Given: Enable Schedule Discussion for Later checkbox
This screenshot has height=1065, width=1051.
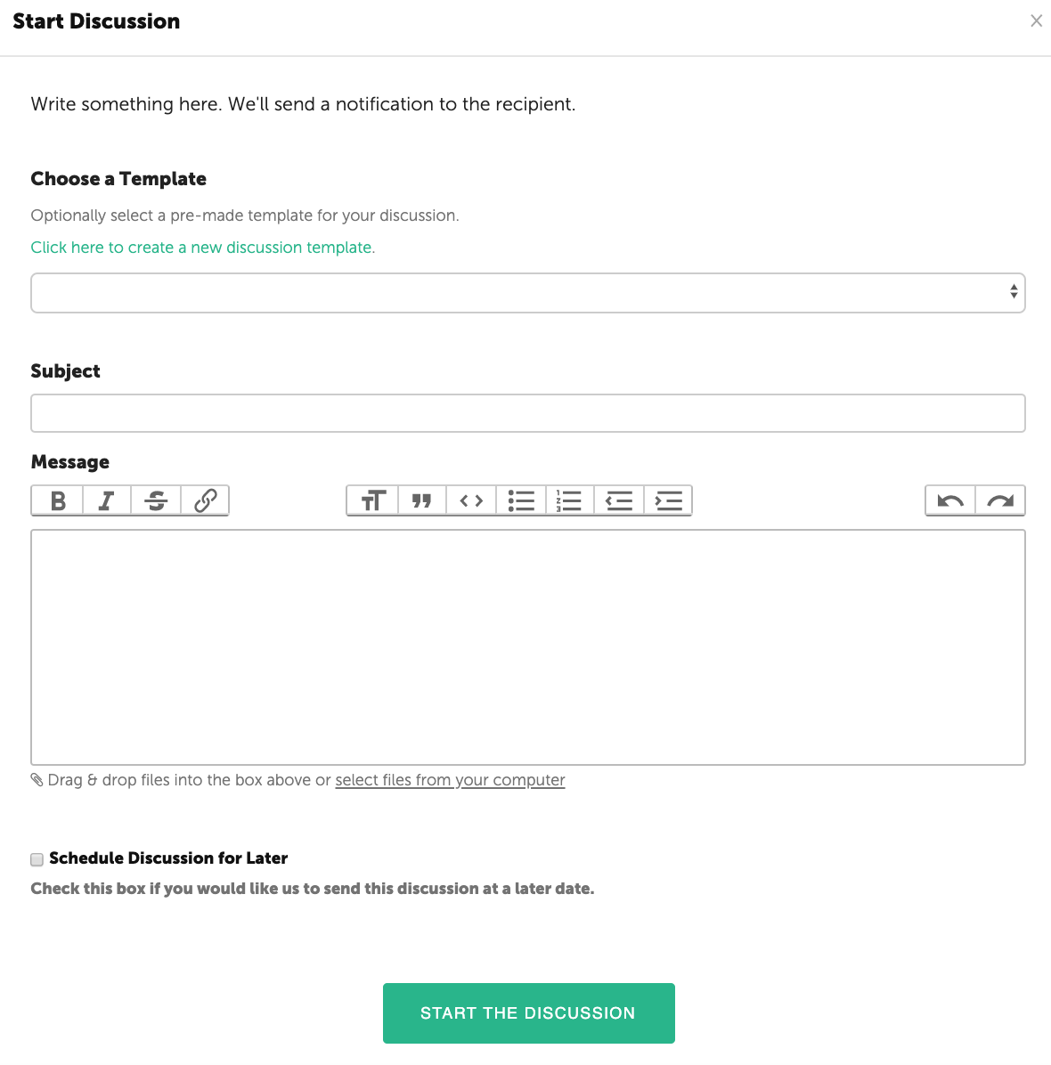Looking at the screenshot, I should click(37, 859).
